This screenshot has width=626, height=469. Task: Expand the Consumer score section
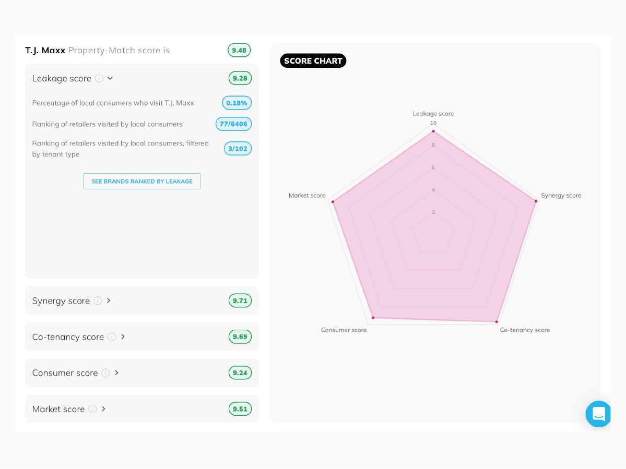click(117, 373)
